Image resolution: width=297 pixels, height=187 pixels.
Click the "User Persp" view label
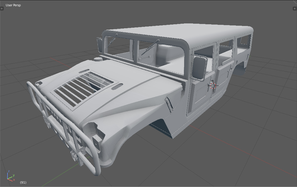[x=13, y=5]
